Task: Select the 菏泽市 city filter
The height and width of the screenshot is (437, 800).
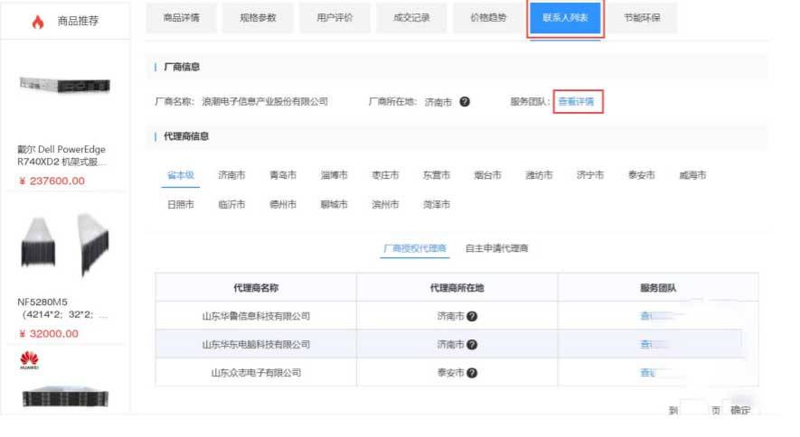Action: click(x=437, y=205)
